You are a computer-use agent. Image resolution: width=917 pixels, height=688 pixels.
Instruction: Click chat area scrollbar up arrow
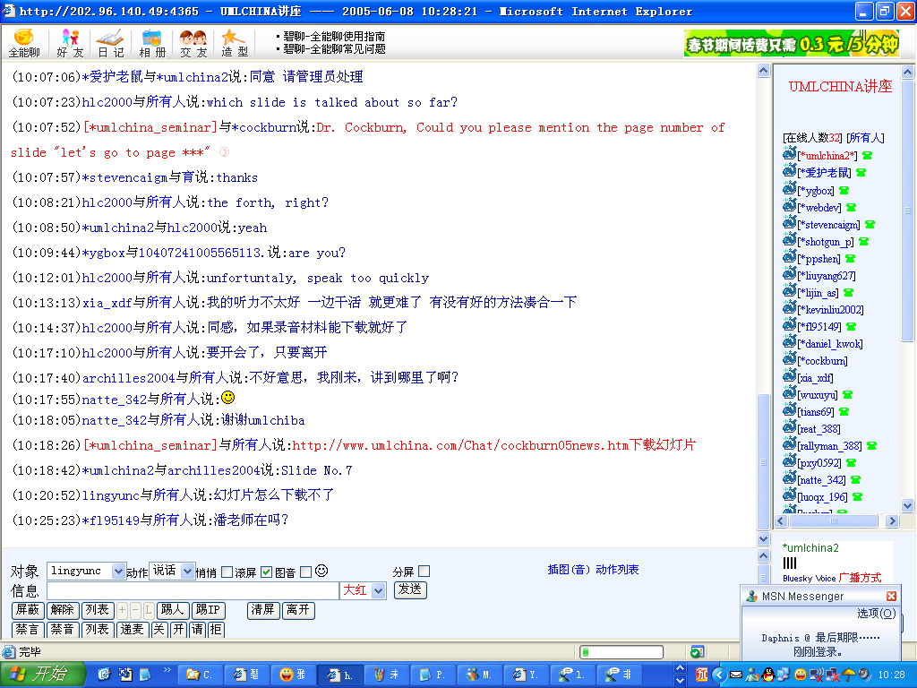763,71
